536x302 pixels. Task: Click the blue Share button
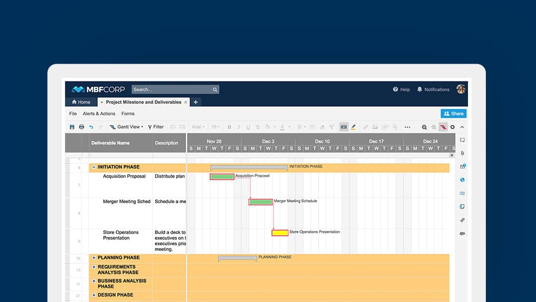pos(453,114)
